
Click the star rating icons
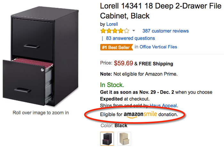coord(115,31)
